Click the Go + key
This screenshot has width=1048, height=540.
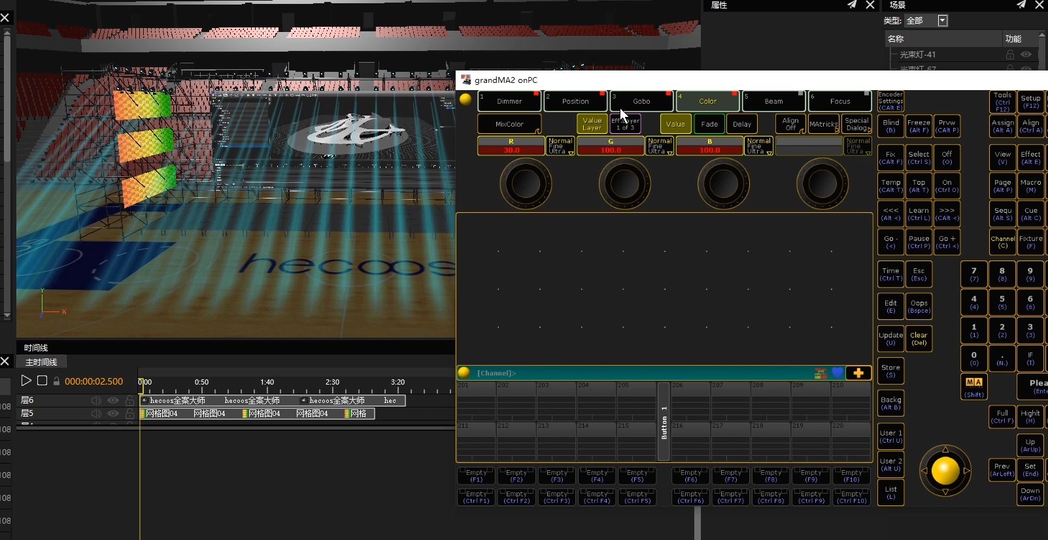[x=947, y=242]
